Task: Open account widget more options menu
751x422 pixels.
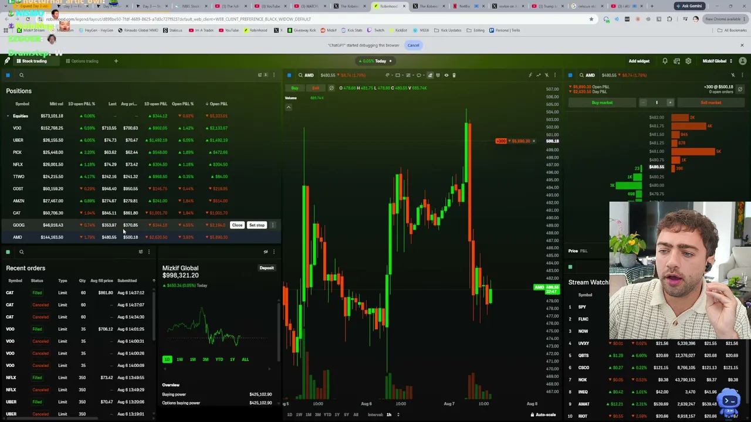Action: pyautogui.click(x=273, y=252)
